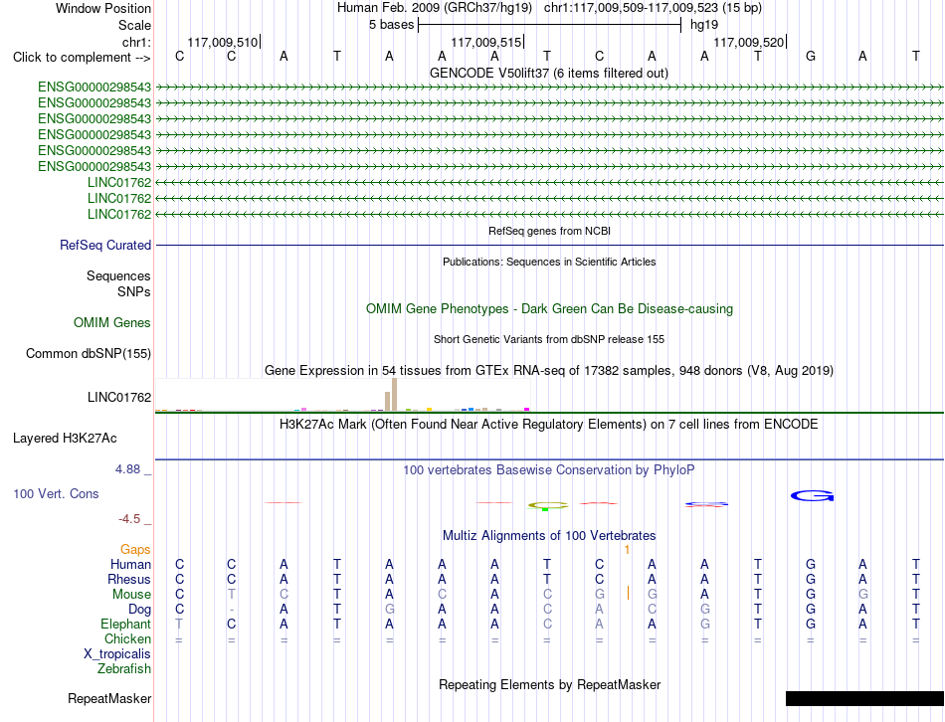The image size is (945, 722).
Task: Click the '4.88' PhyloP upper axis value
Action: click(127, 469)
